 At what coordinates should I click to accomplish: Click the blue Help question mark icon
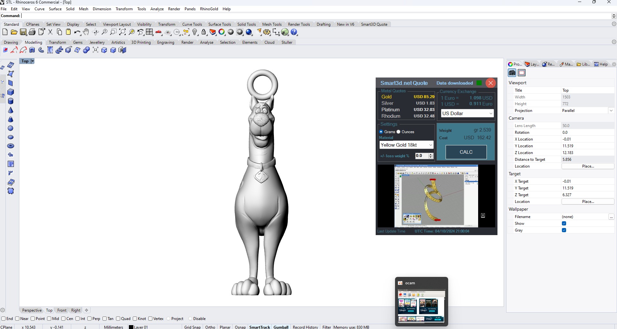click(294, 32)
